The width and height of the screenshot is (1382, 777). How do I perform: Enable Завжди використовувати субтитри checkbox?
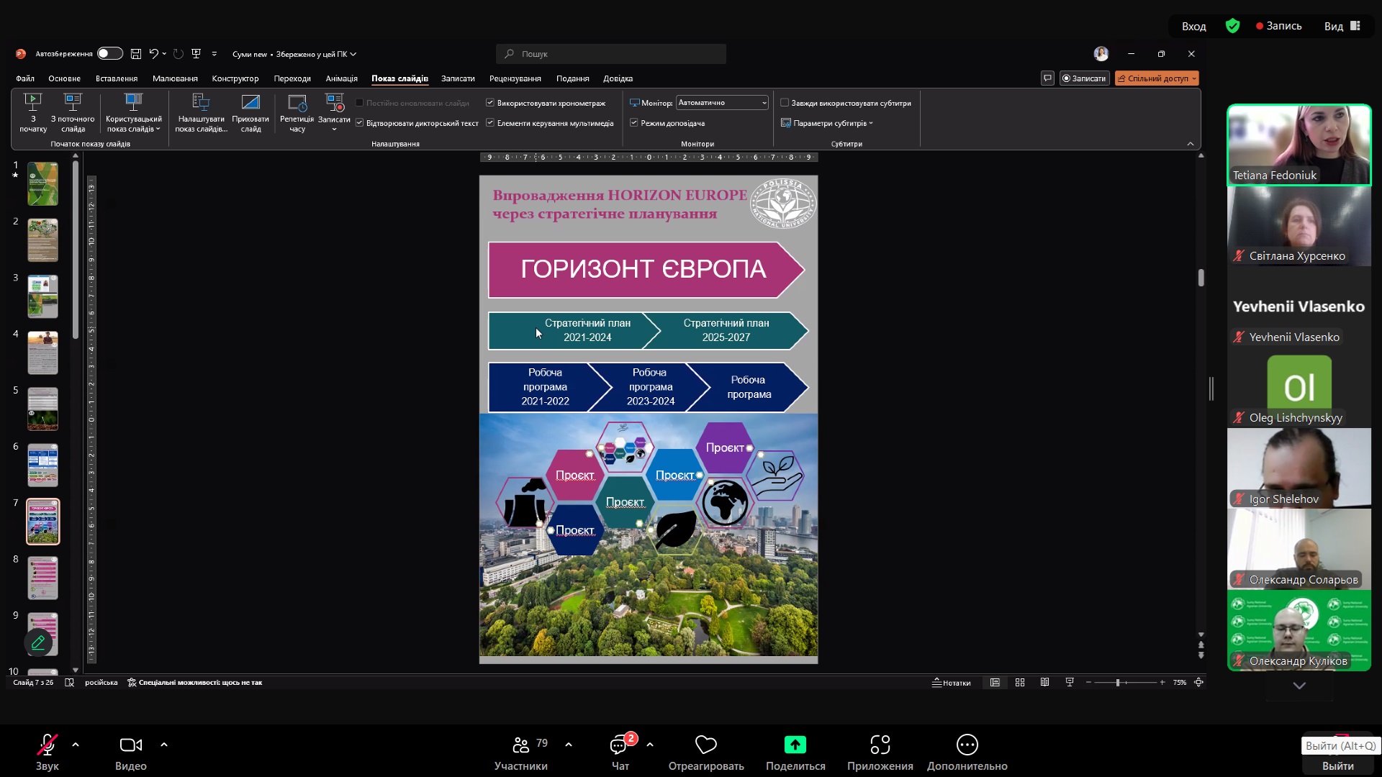coord(785,103)
